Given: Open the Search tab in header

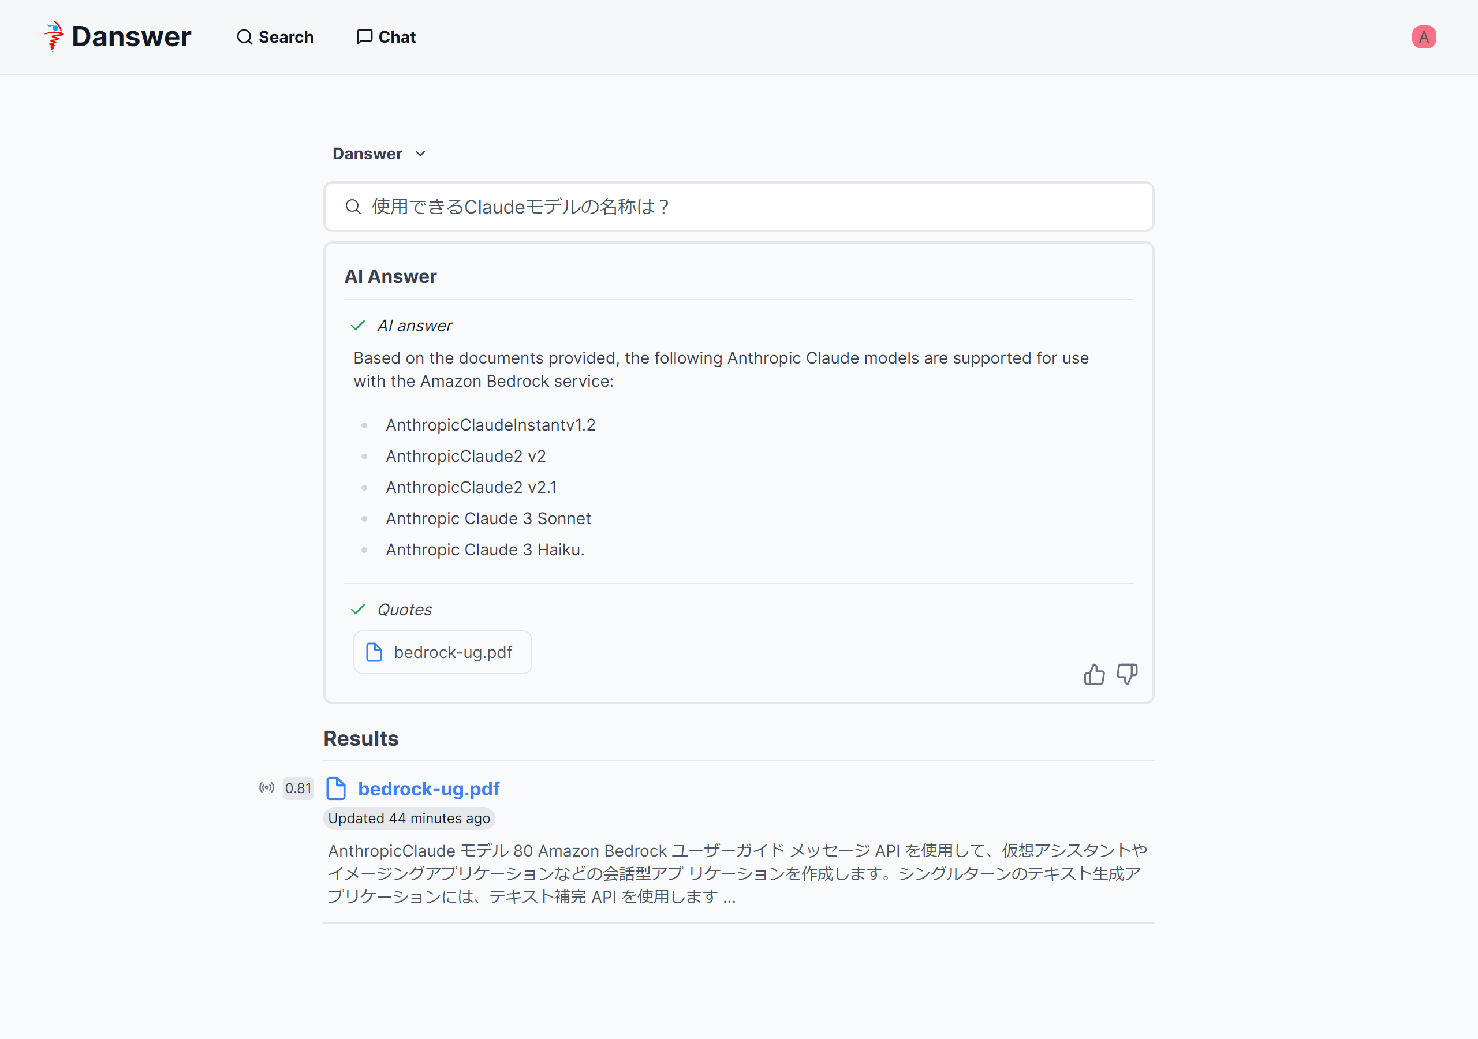Looking at the screenshot, I should pyautogui.click(x=275, y=37).
